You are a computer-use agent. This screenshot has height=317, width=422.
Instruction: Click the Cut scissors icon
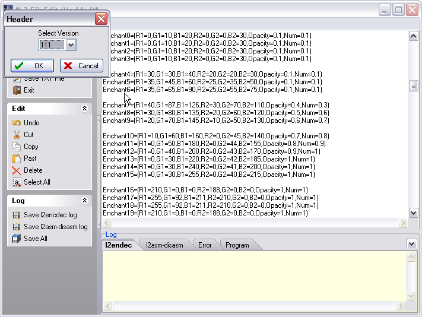(x=17, y=135)
